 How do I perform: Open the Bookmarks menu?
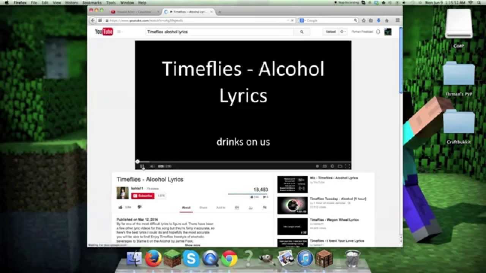[x=92, y=3]
